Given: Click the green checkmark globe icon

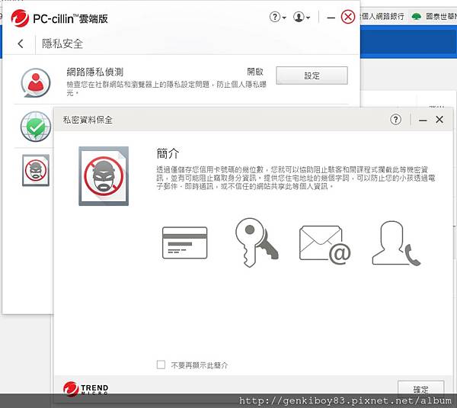Looking at the screenshot, I should tap(36, 127).
